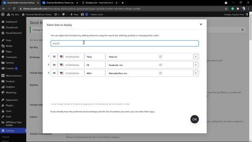Open General under Settings

6,137
